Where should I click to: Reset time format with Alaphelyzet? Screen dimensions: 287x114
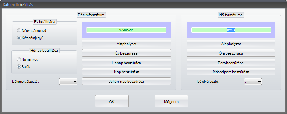(x=231, y=44)
